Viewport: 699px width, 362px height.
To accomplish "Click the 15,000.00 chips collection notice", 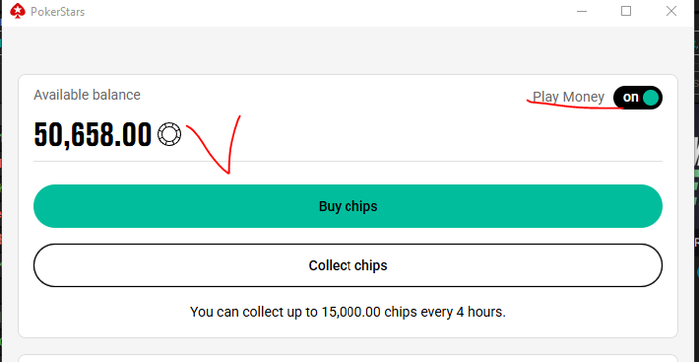I will 348,312.
